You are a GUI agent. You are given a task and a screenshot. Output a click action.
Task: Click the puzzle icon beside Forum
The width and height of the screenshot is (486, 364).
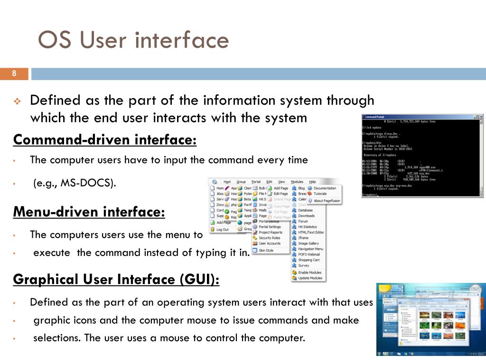[x=294, y=221]
